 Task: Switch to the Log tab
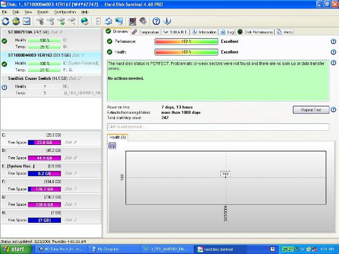(227, 32)
